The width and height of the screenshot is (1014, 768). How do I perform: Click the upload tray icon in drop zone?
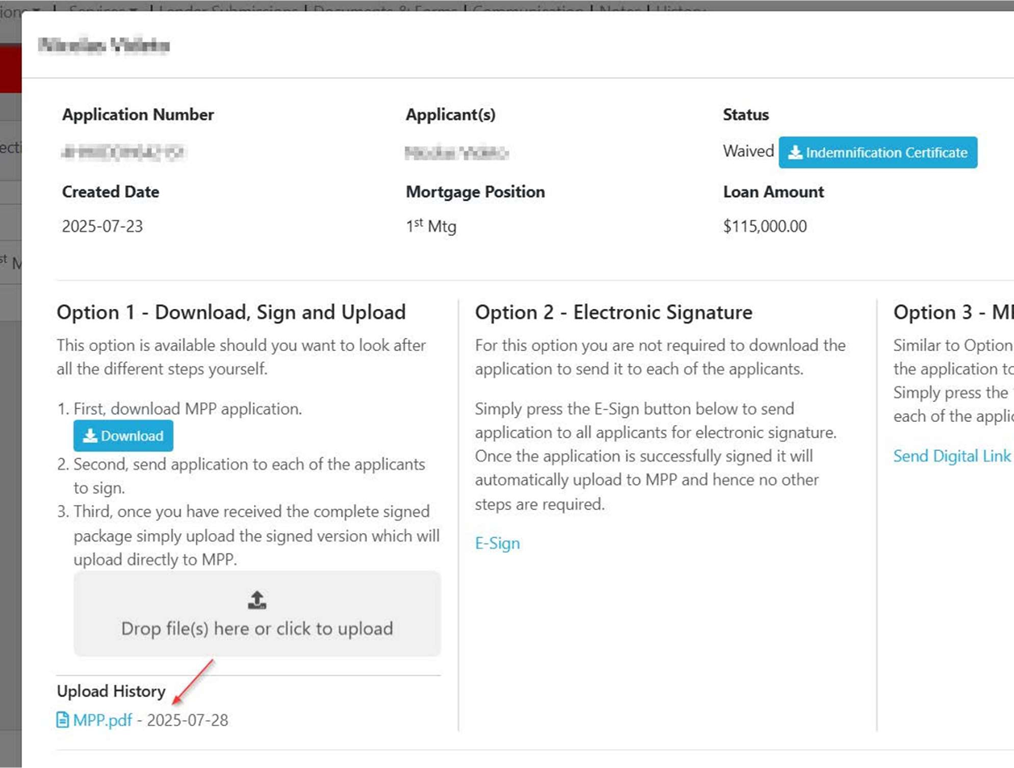(x=257, y=600)
